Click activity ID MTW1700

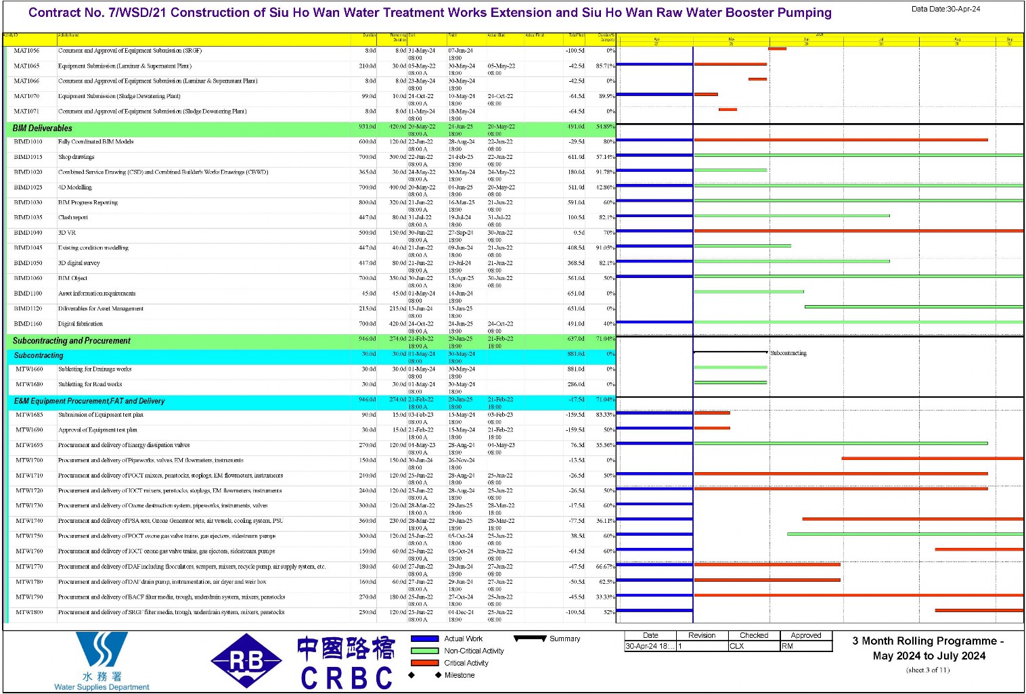[29, 460]
